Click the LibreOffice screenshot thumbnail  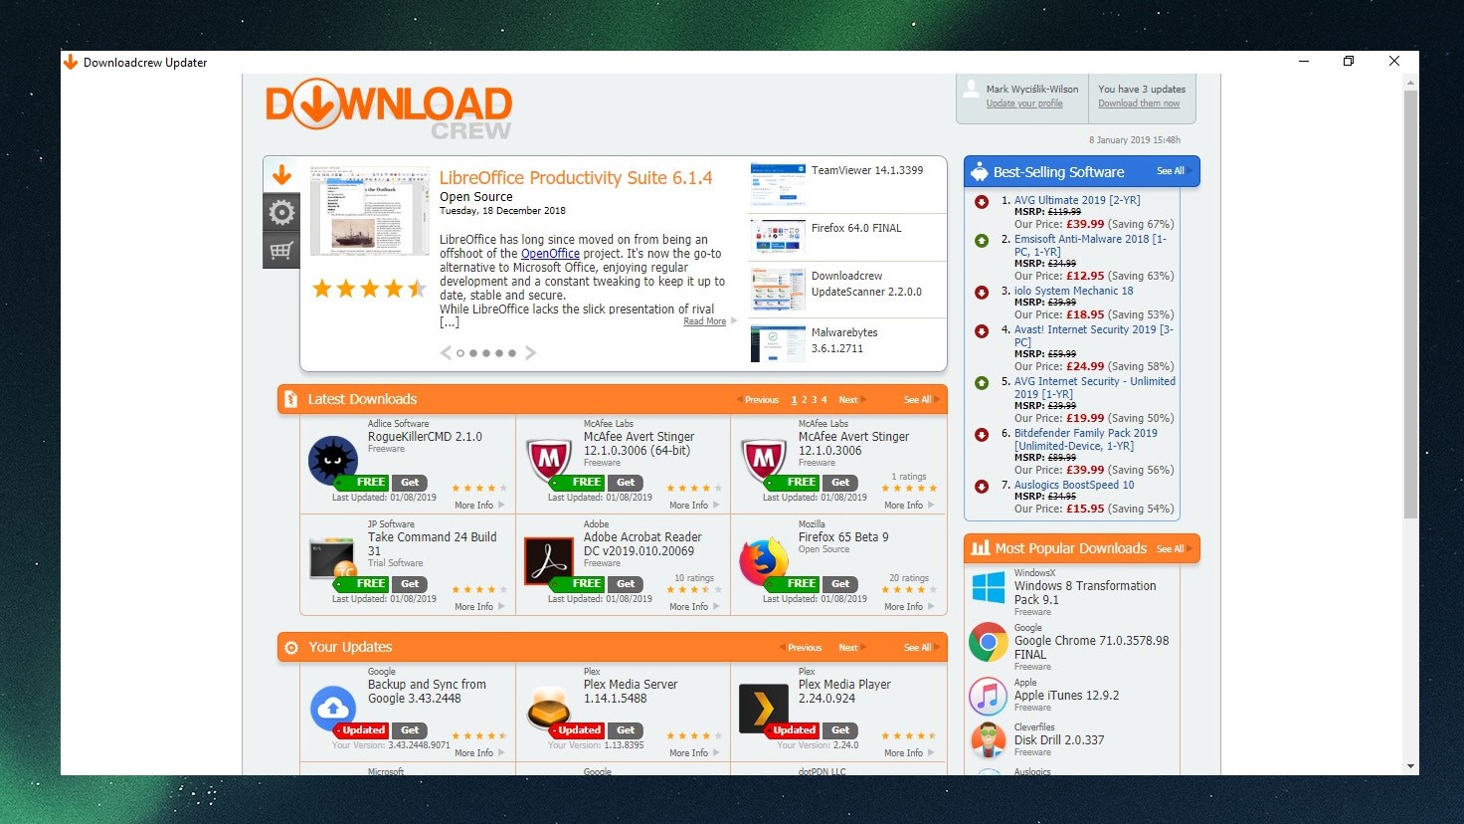tap(370, 212)
